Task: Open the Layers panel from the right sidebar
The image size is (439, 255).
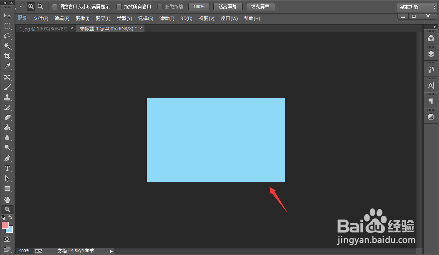Action: [x=431, y=53]
